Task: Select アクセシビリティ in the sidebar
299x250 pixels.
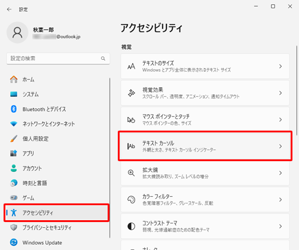Action: [x=57, y=212]
